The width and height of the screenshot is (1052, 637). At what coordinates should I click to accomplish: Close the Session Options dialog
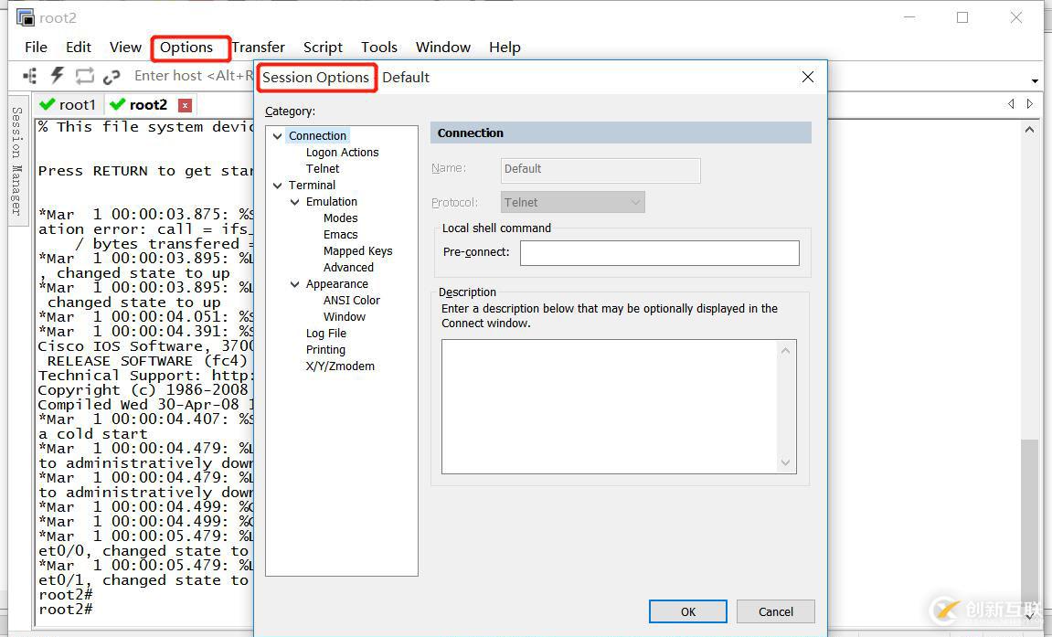pyautogui.click(x=808, y=77)
